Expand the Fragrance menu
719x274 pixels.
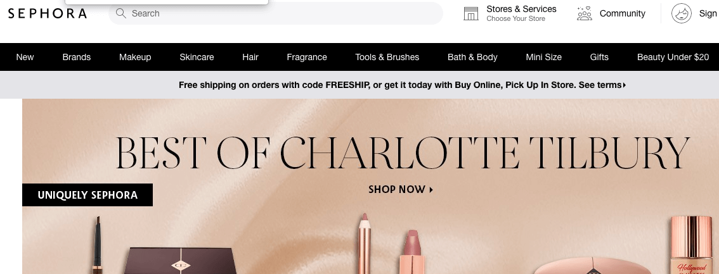pos(307,57)
